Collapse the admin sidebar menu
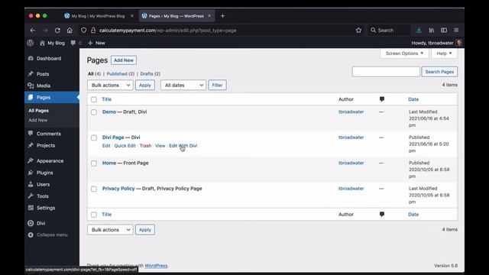489x275 pixels. (52, 235)
